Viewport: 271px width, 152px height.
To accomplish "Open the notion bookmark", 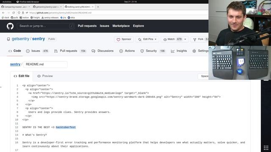I will (x=24, y=18).
